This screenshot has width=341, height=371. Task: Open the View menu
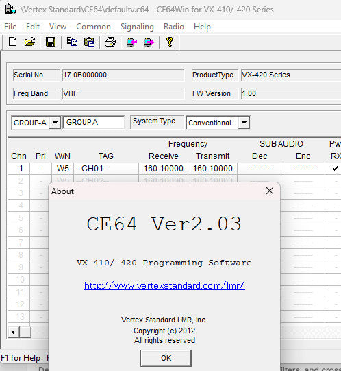pos(58,27)
